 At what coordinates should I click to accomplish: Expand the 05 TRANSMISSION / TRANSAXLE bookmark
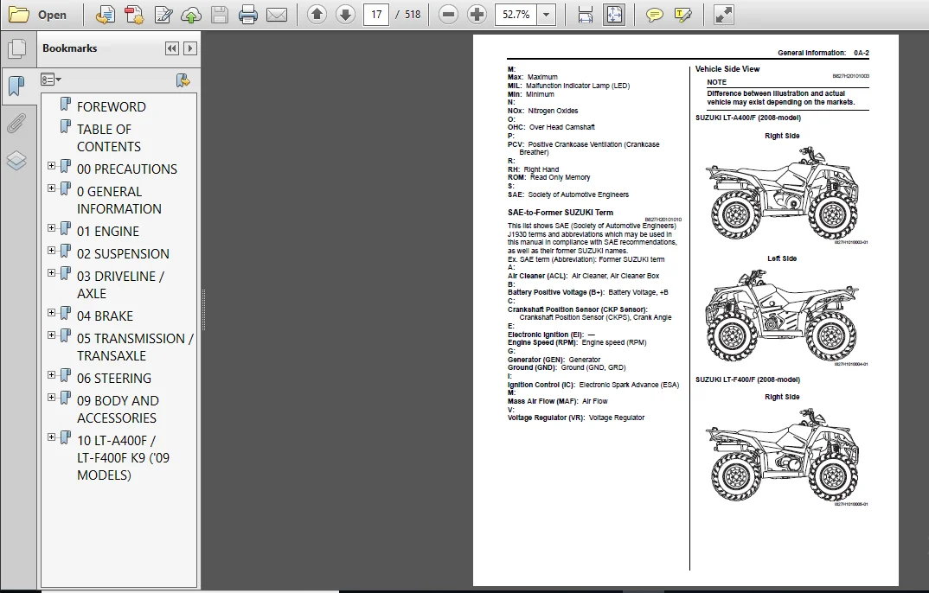tap(52, 335)
